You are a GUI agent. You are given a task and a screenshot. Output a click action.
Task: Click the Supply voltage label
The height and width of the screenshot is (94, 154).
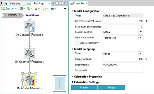[x=83, y=59]
